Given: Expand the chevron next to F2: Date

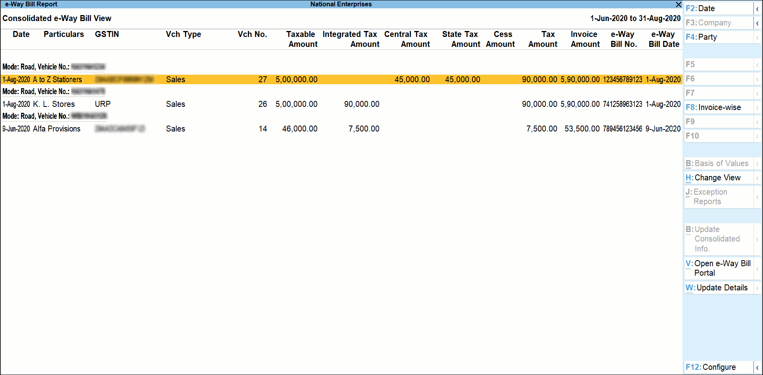Looking at the screenshot, I should (758, 8).
